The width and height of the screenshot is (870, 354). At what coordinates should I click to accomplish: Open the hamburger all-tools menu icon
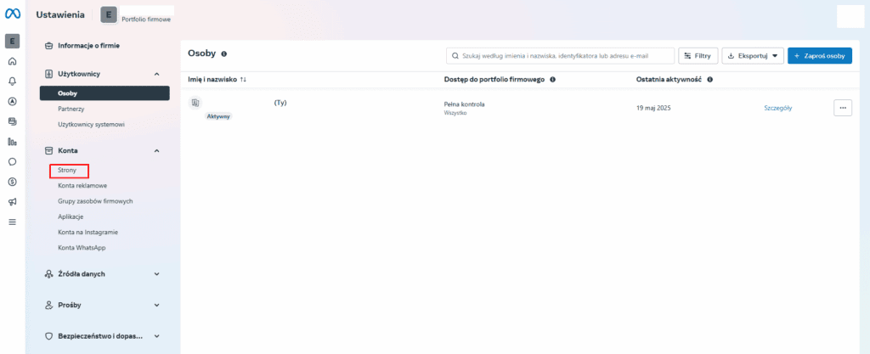[x=12, y=222]
